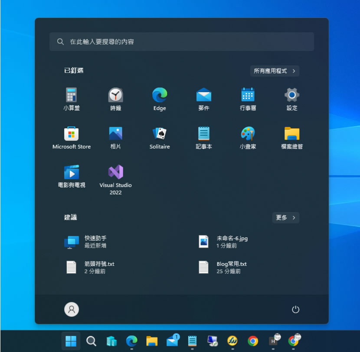This screenshot has height=352, width=360.
Task: Click the user account avatar
Action: click(x=72, y=310)
